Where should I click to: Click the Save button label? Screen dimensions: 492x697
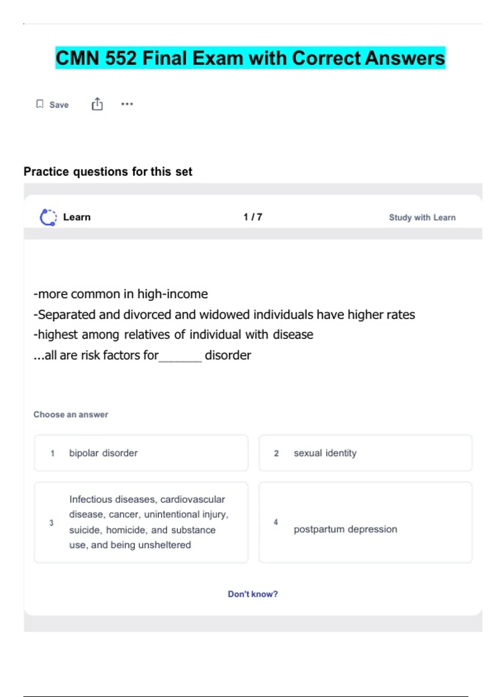pos(59,105)
